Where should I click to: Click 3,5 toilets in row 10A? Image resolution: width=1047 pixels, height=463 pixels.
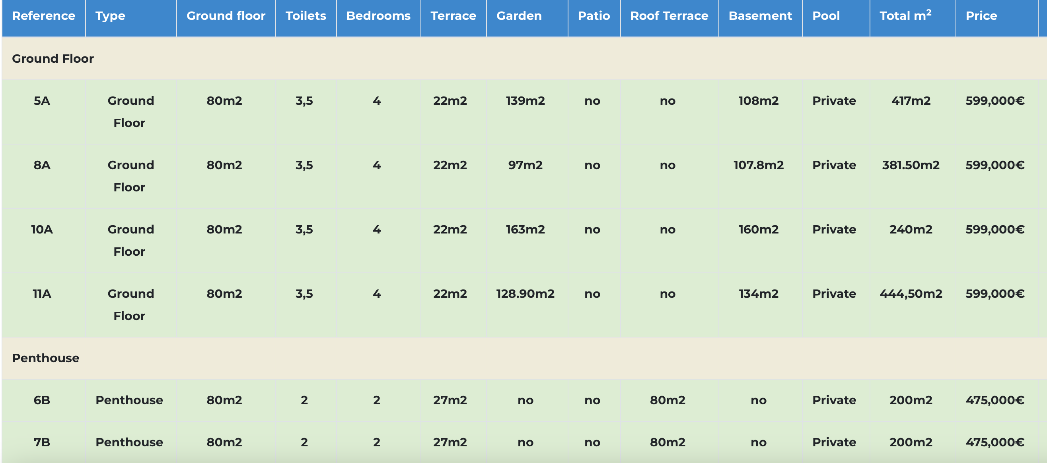(304, 230)
